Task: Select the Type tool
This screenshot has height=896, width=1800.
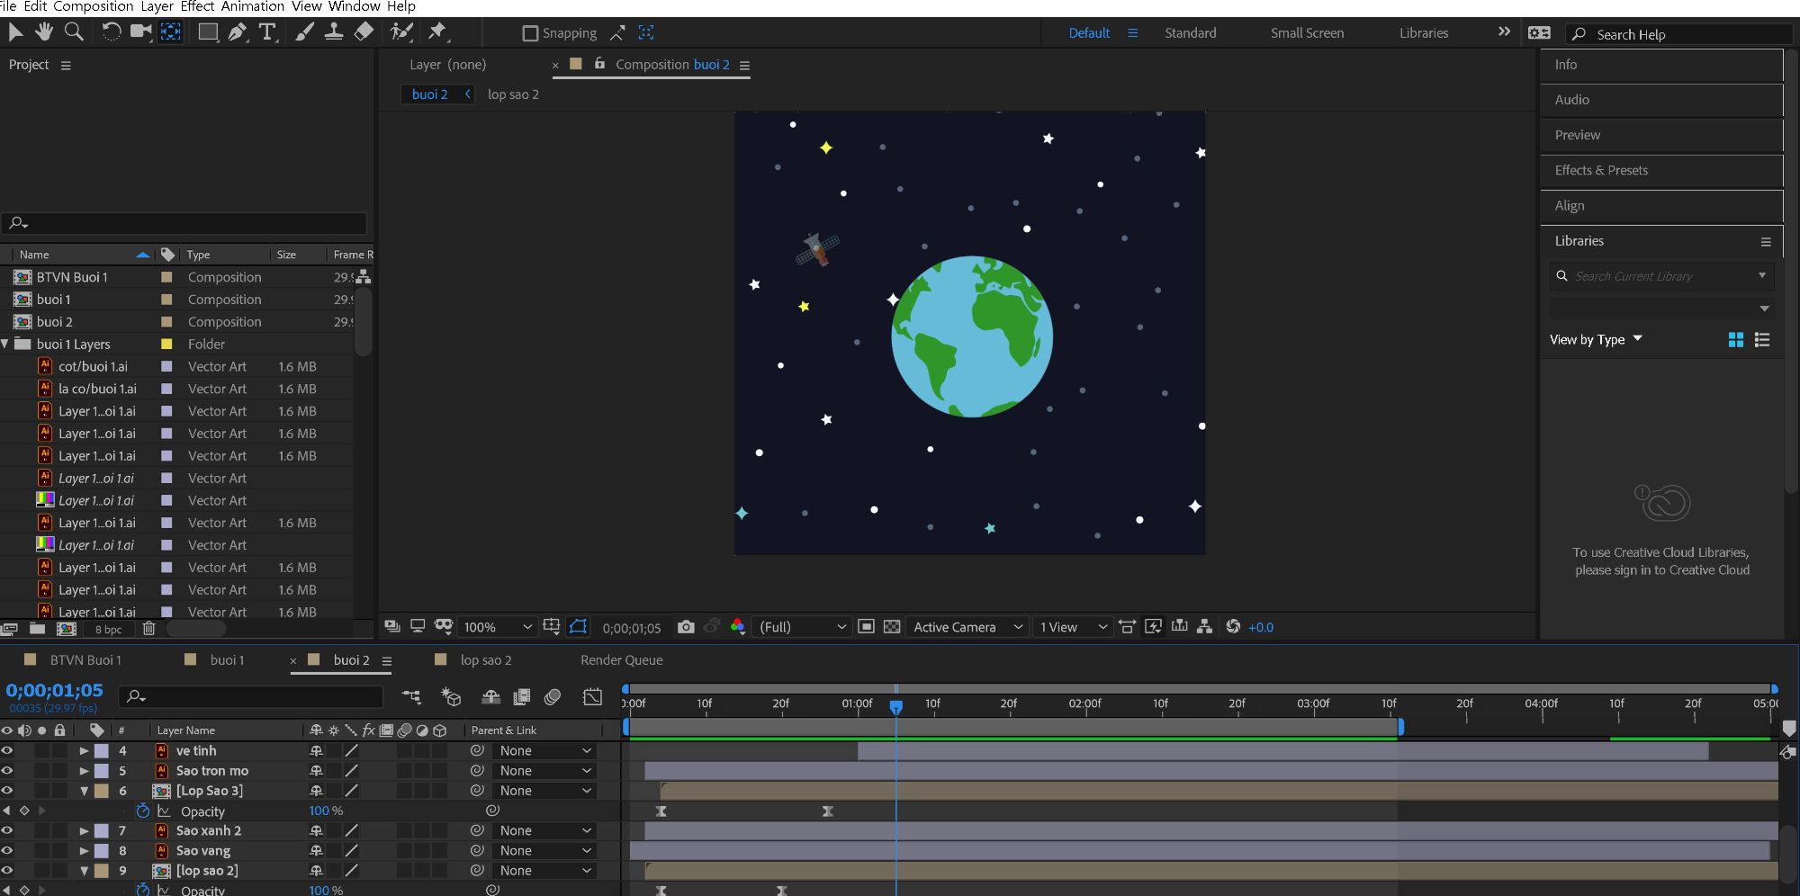Action: [267, 32]
